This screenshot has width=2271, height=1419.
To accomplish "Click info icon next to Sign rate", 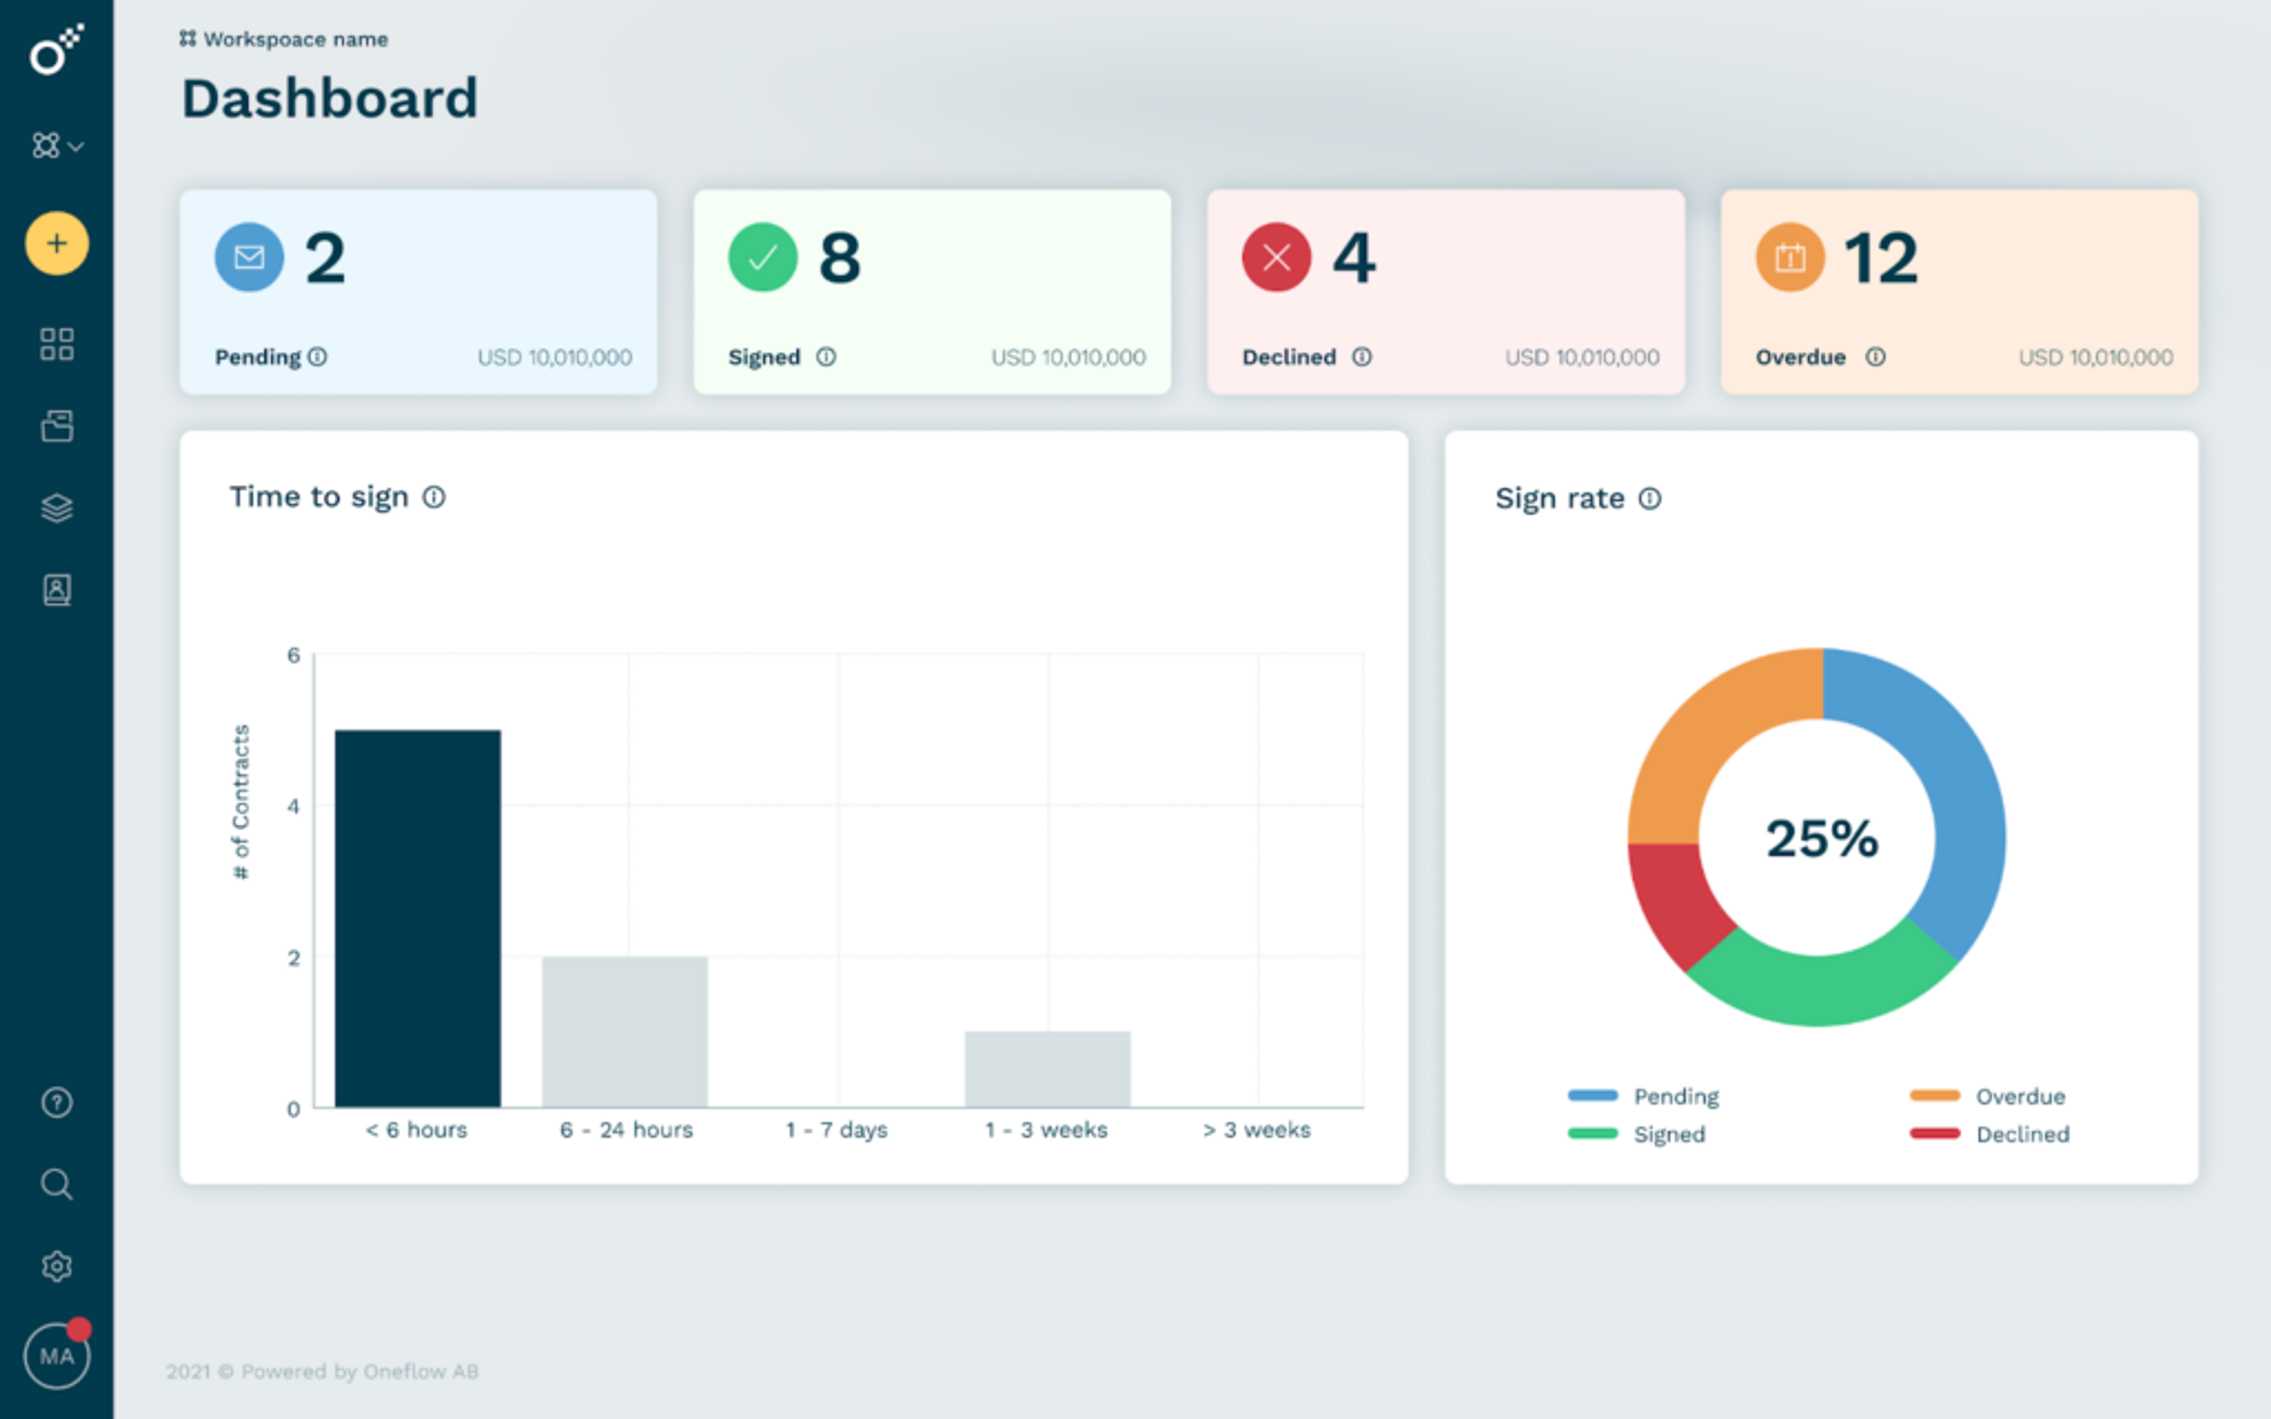I will click(1650, 498).
